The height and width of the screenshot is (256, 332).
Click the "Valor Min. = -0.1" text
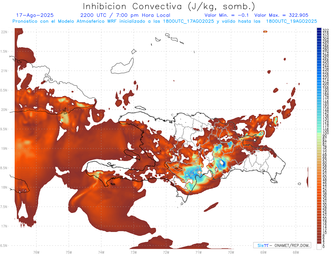click(x=227, y=15)
